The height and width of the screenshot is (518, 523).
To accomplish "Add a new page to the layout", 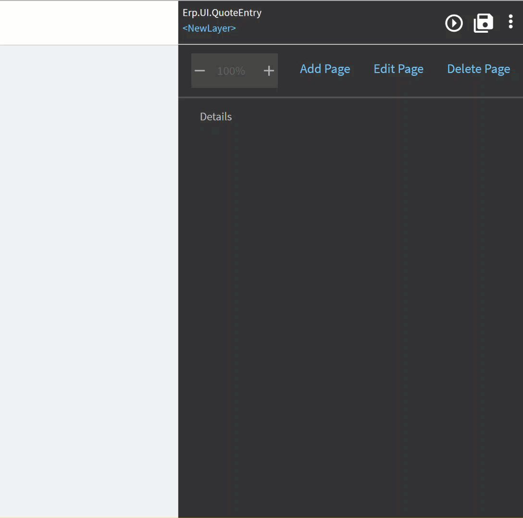I will click(x=325, y=69).
